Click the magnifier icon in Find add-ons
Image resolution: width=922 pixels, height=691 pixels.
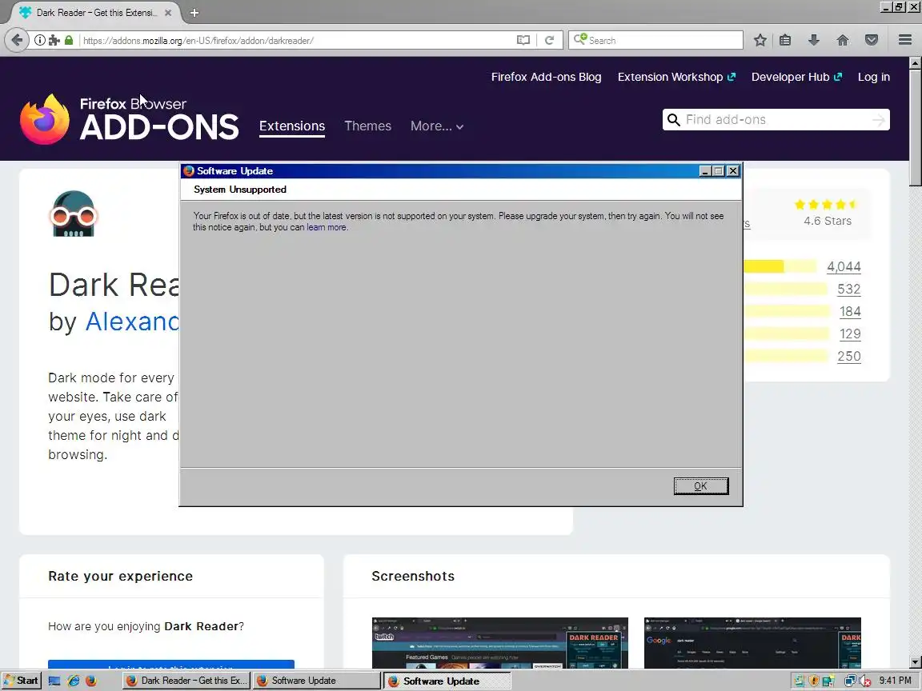tap(674, 120)
